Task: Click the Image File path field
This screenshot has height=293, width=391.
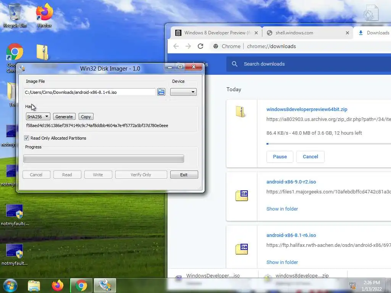Action: pos(90,92)
